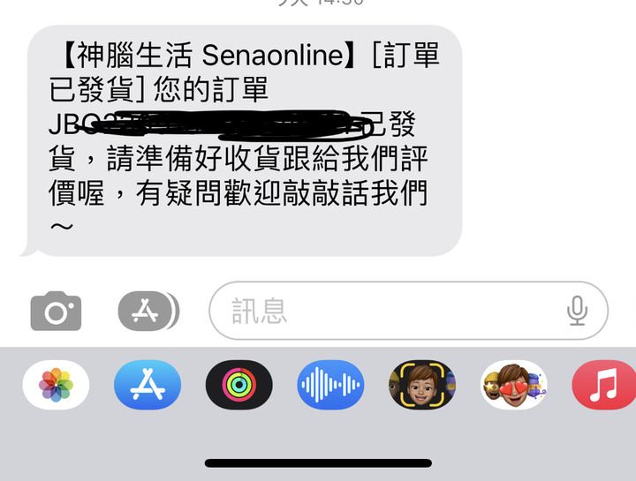Open the Photos app in drawer
Viewport: 636px width, 481px height.
[x=56, y=385]
